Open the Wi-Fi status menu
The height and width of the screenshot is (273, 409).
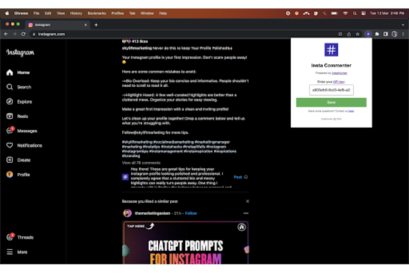(345, 13)
